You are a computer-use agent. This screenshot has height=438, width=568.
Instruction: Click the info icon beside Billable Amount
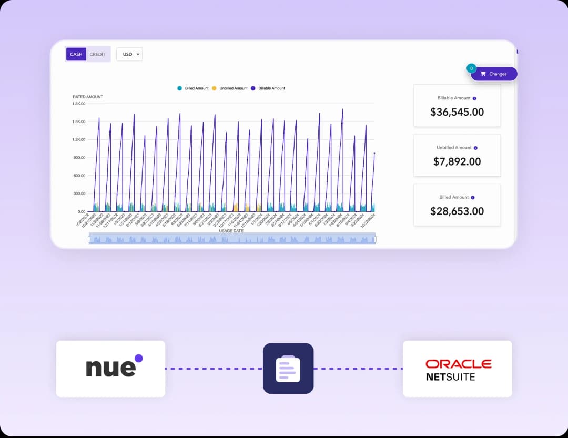[474, 98]
